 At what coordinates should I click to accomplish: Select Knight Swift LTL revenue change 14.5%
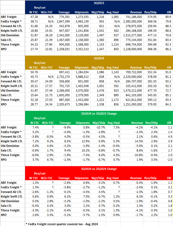(x=139, y=141)
